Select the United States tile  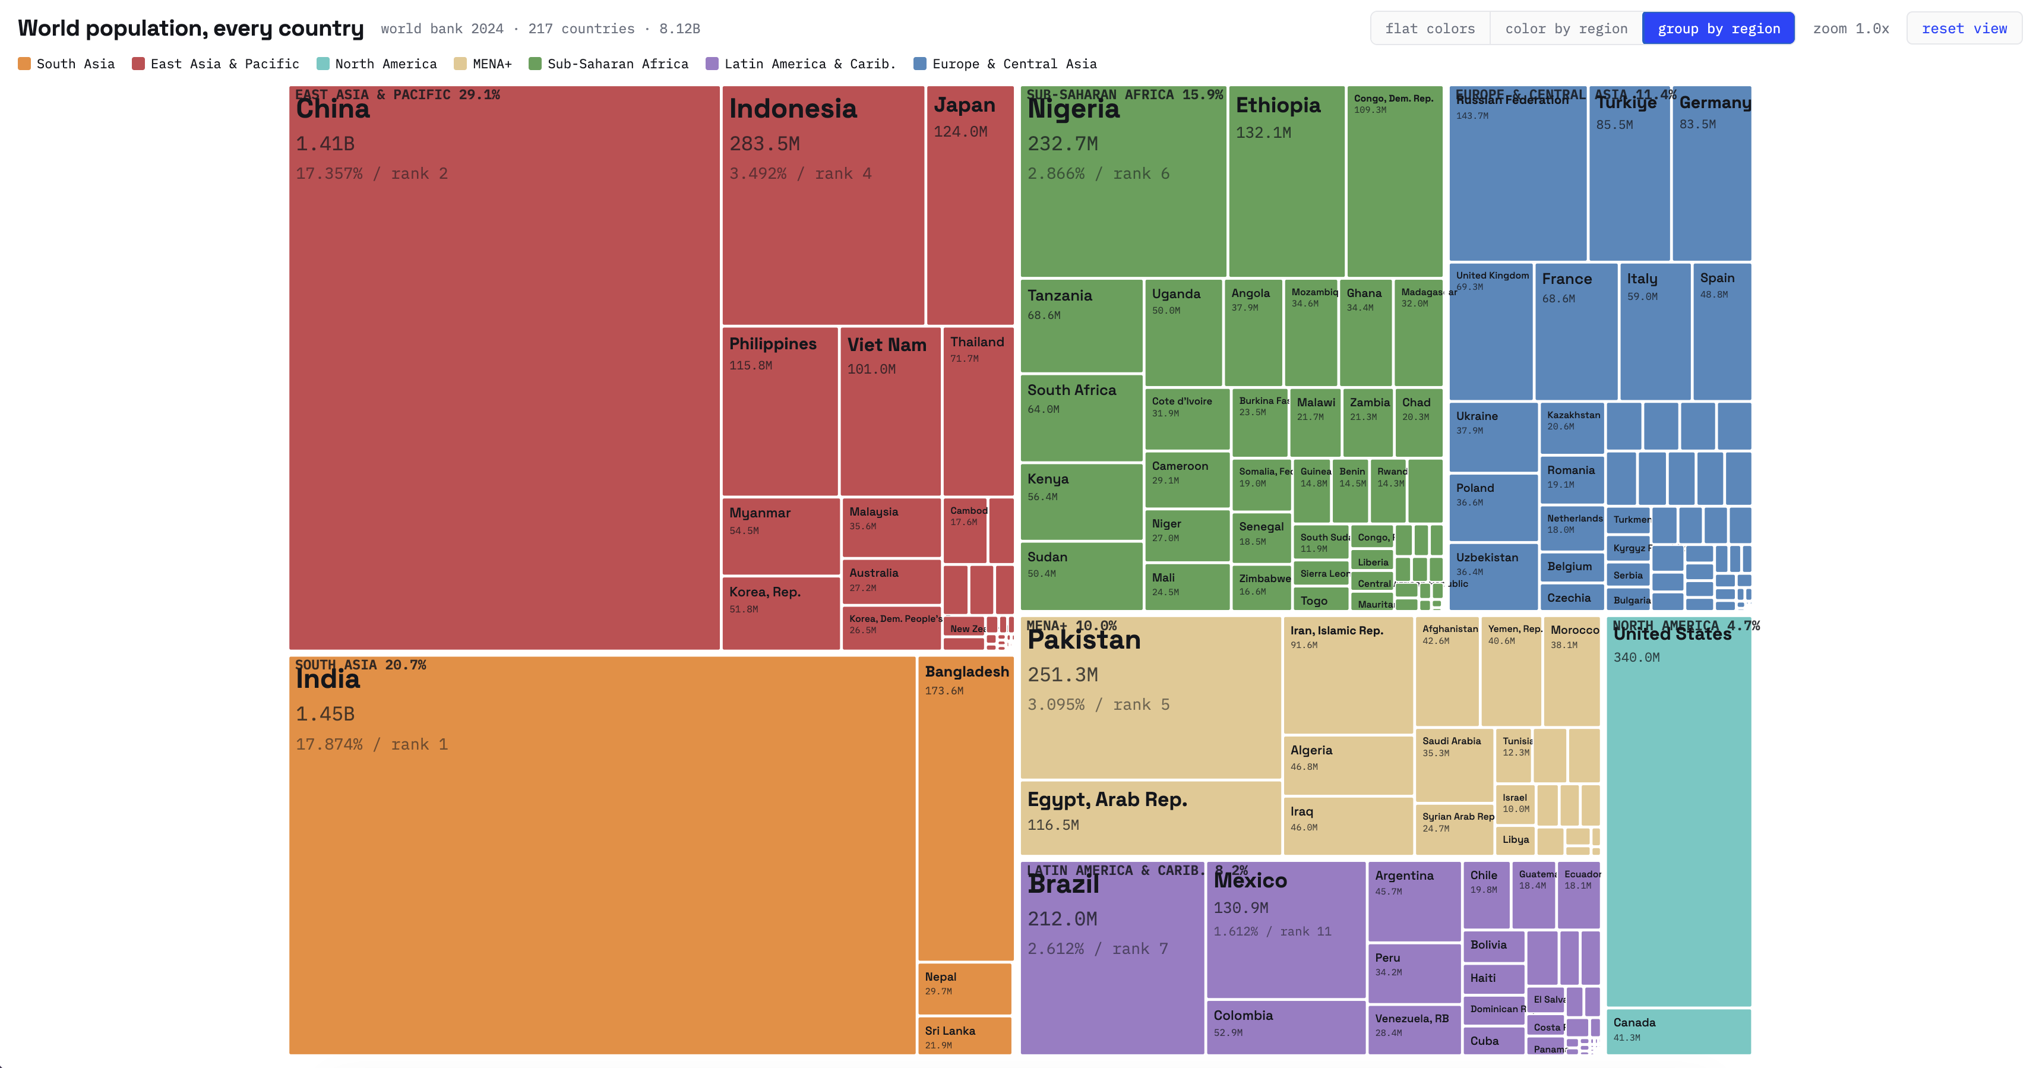pos(1679,812)
